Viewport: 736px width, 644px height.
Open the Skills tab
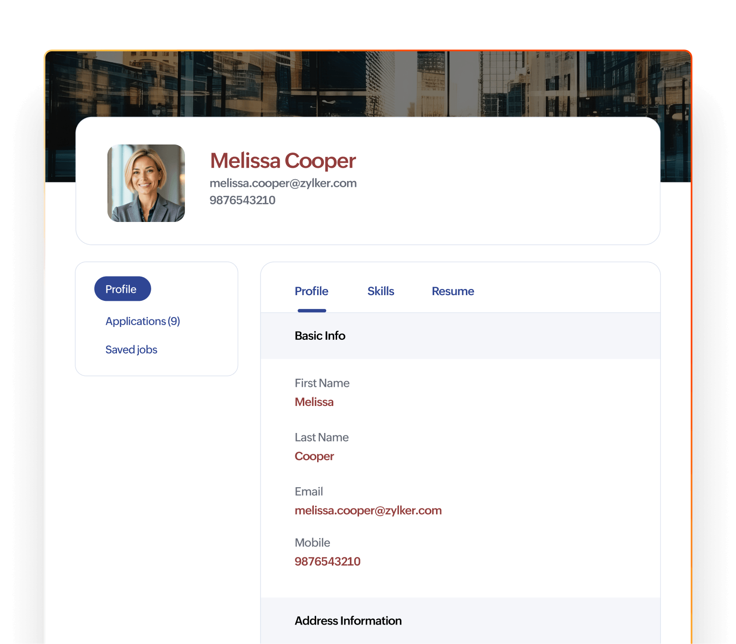tap(380, 291)
